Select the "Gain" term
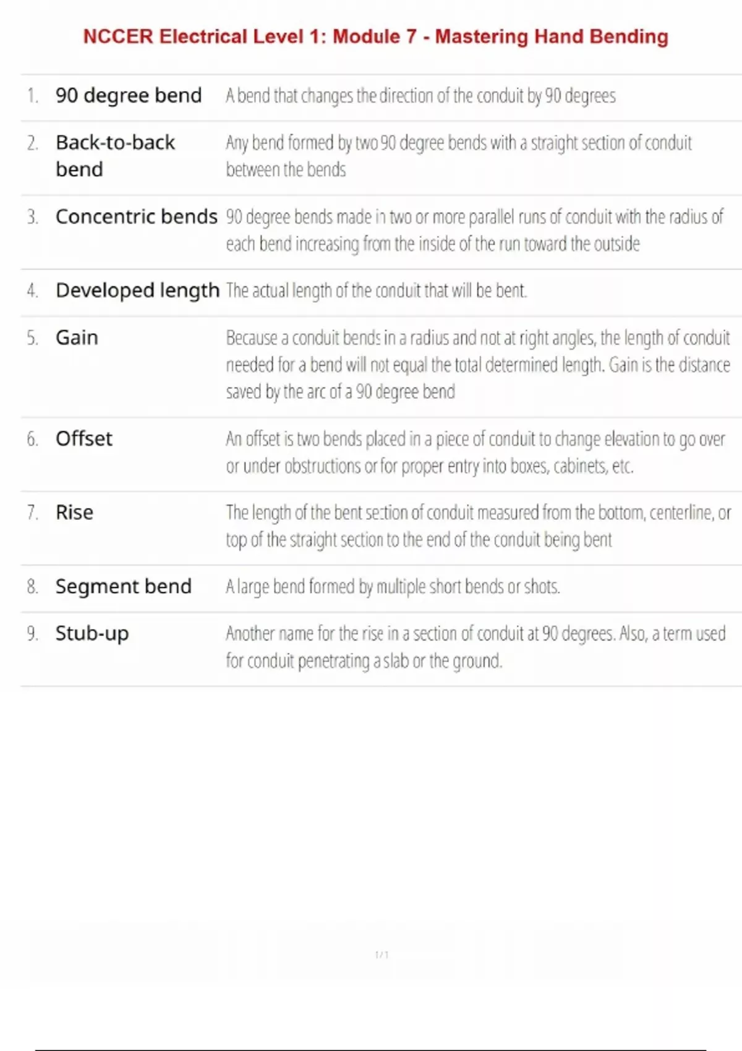The height and width of the screenshot is (1051, 742). [x=77, y=338]
